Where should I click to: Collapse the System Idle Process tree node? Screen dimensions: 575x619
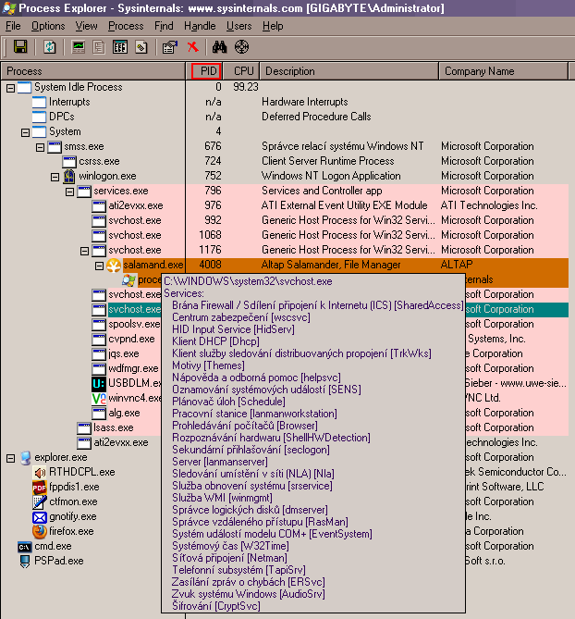(10, 87)
